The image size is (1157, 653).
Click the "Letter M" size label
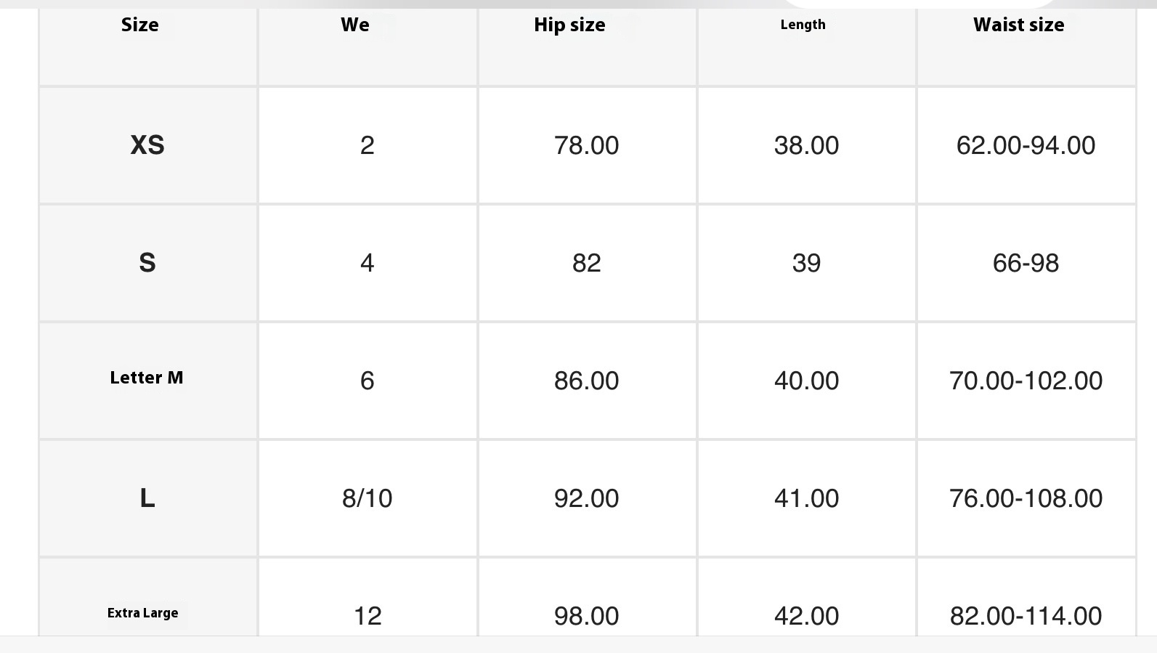coord(147,378)
